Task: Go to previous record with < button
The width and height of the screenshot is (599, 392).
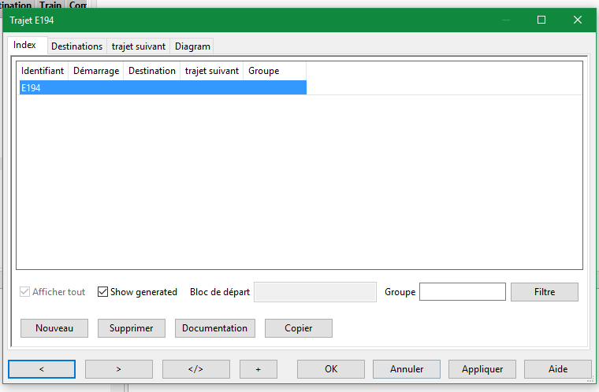Action: pos(41,369)
